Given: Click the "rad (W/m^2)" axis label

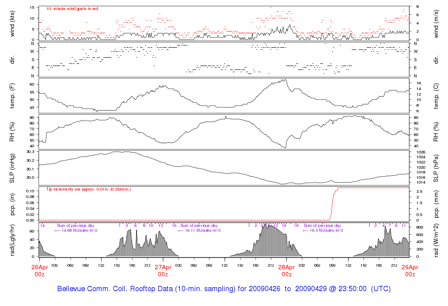Looking at the screenshot, I should 436,240.
